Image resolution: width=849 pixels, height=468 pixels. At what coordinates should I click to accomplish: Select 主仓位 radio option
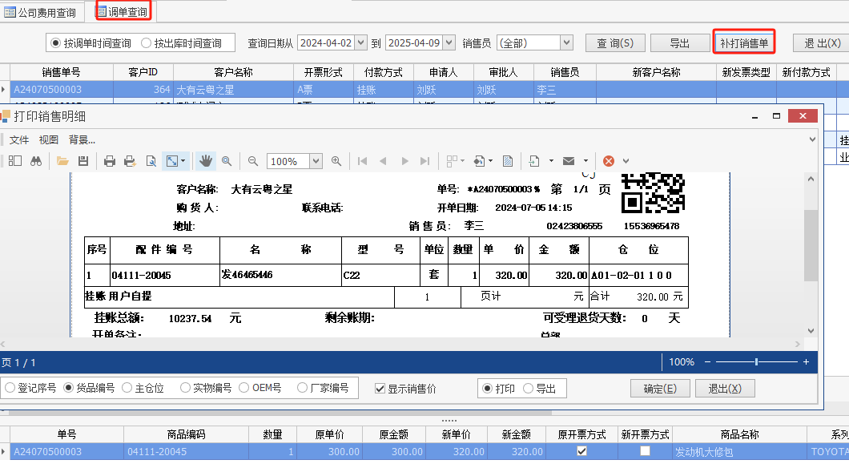pos(127,388)
